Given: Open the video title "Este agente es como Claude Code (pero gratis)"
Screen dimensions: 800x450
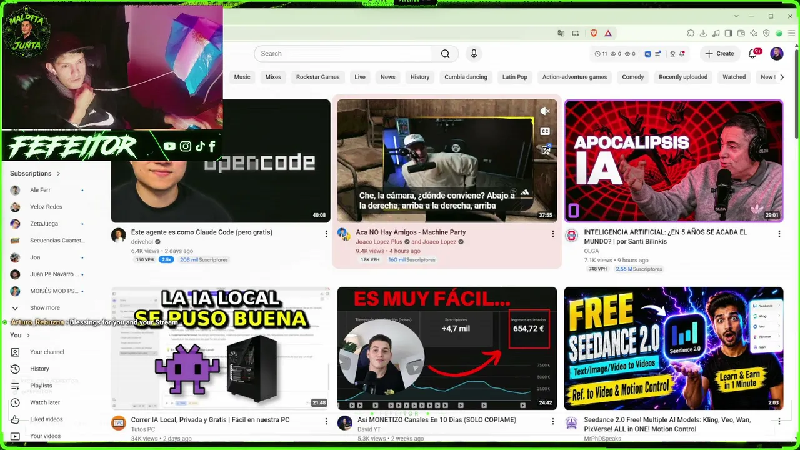Looking at the screenshot, I should point(202,232).
